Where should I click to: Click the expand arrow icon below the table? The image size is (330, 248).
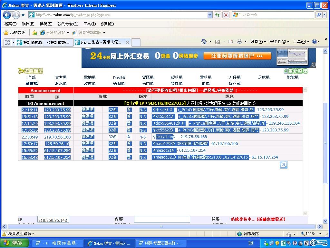pos(283,165)
